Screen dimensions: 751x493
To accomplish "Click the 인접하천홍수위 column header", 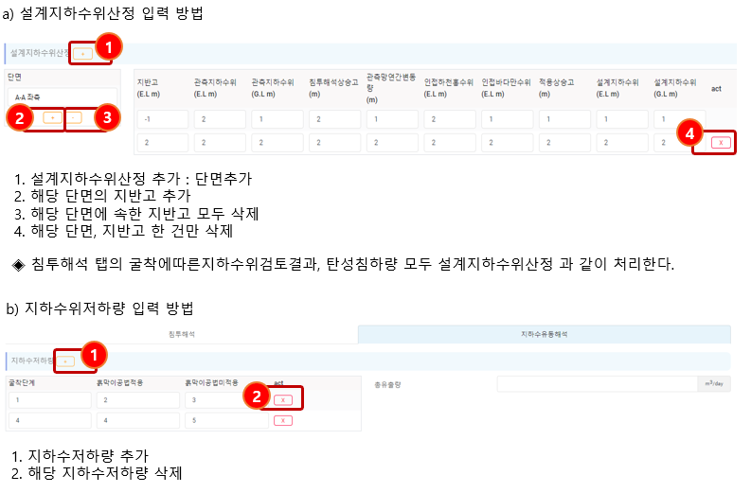I will click(449, 88).
